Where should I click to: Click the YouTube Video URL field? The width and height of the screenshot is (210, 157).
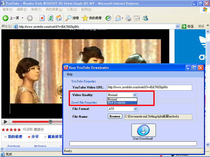coord(149,88)
